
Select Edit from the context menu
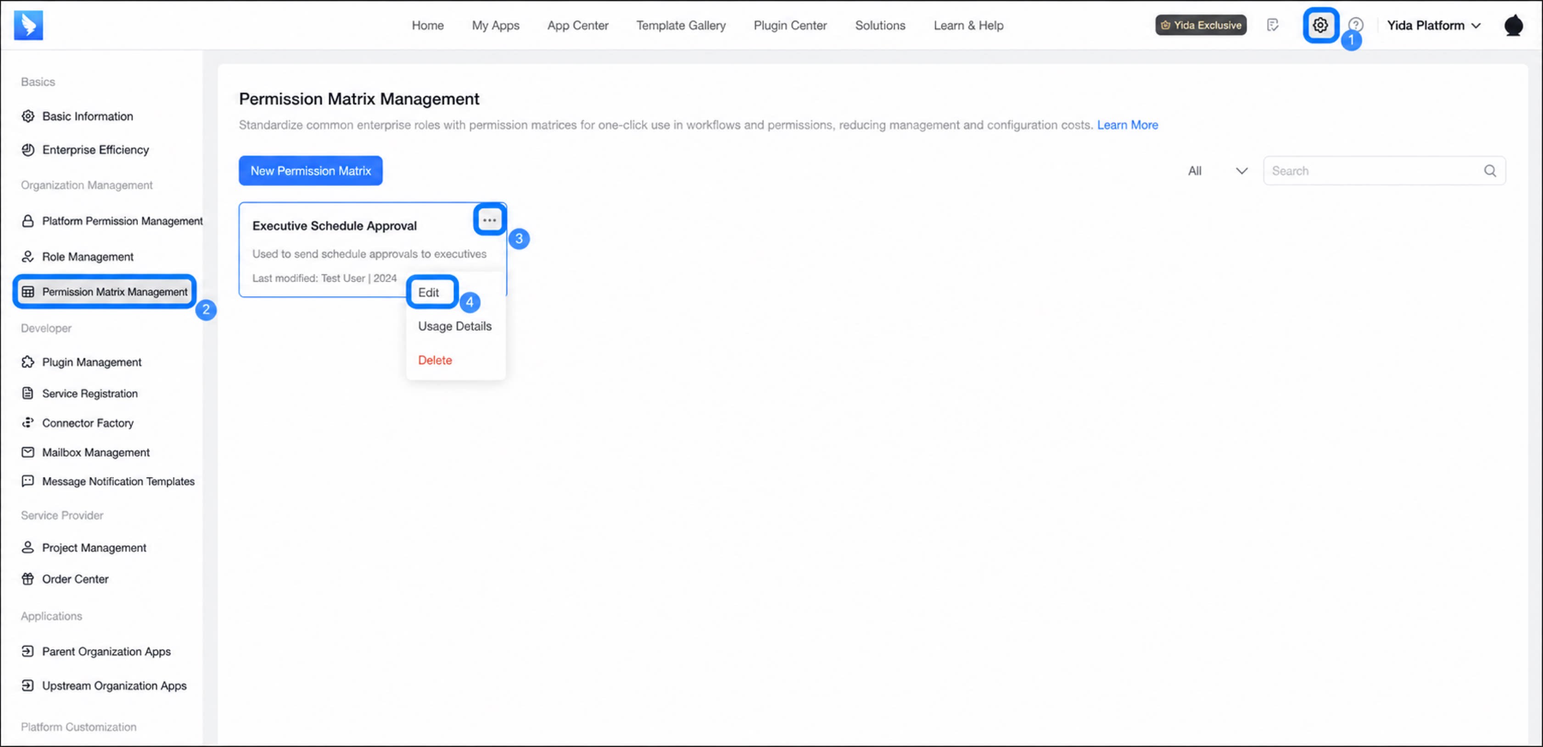coord(429,292)
